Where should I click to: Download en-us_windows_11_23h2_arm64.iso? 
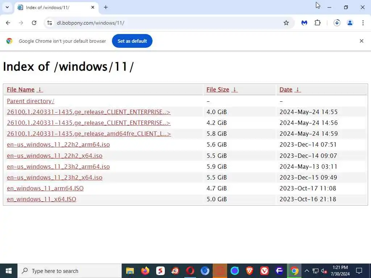58,167
